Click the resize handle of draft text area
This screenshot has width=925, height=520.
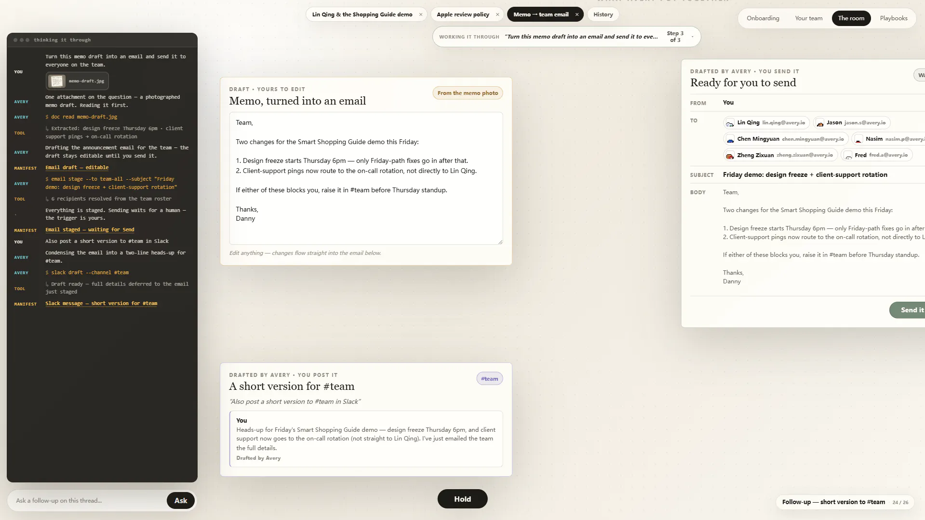coord(500,241)
